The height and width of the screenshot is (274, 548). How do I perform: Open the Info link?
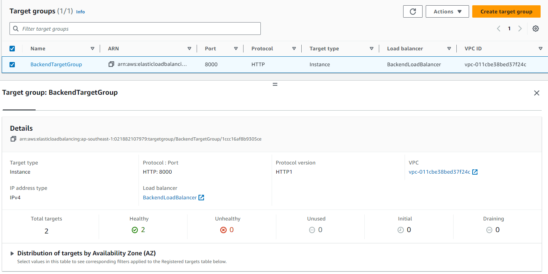[80, 12]
